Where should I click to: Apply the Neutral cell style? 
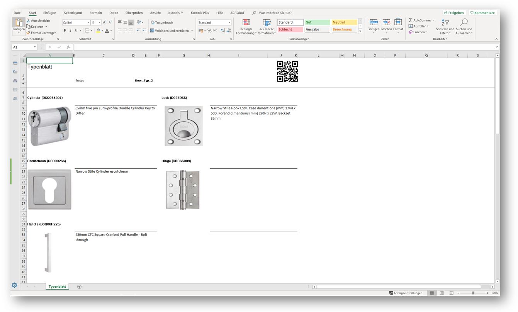(344, 22)
